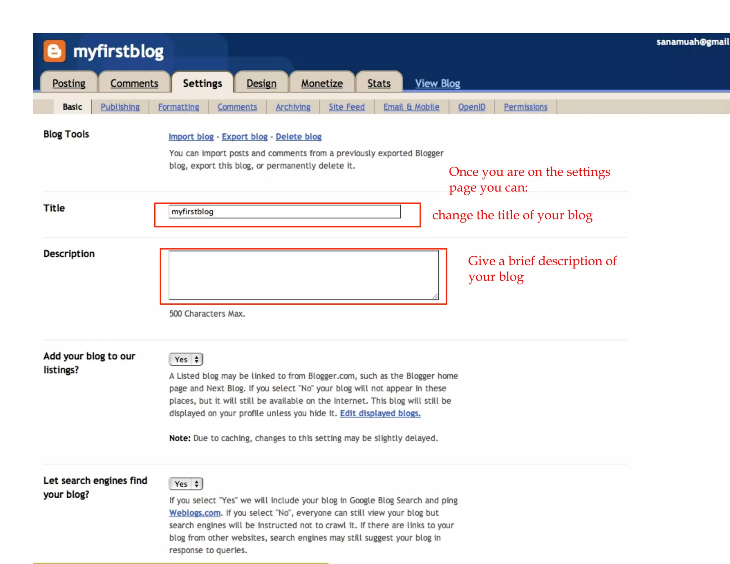Click the 'Let search engines find your blog?' label

coord(95,487)
